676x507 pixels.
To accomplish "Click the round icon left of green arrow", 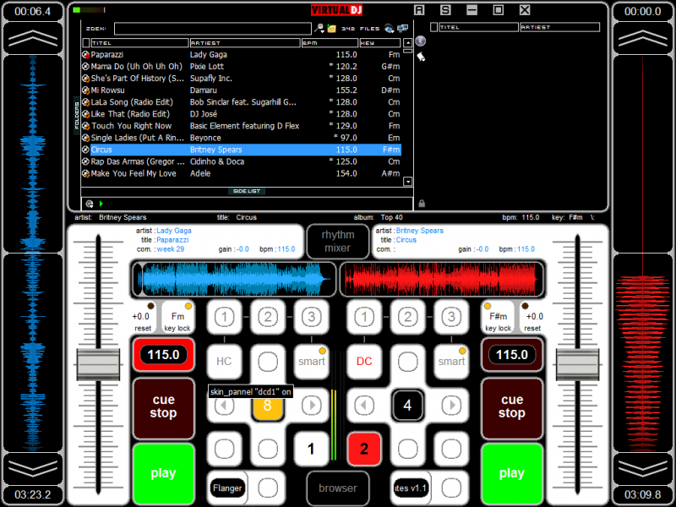I will 90,204.
